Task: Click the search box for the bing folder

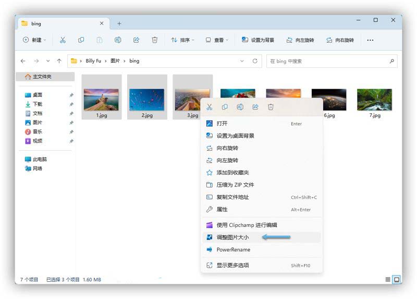Action: 328,61
